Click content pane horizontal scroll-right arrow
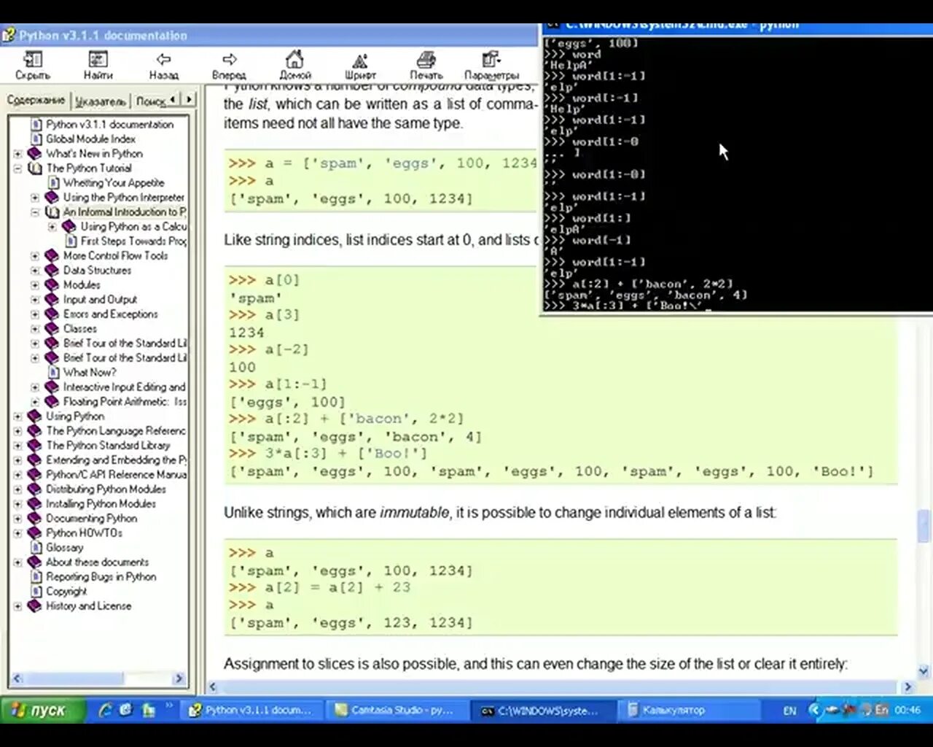 [907, 686]
